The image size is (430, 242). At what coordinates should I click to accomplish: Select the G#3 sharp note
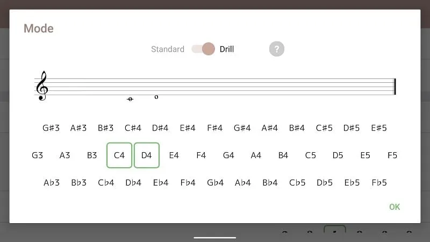pos(51,128)
